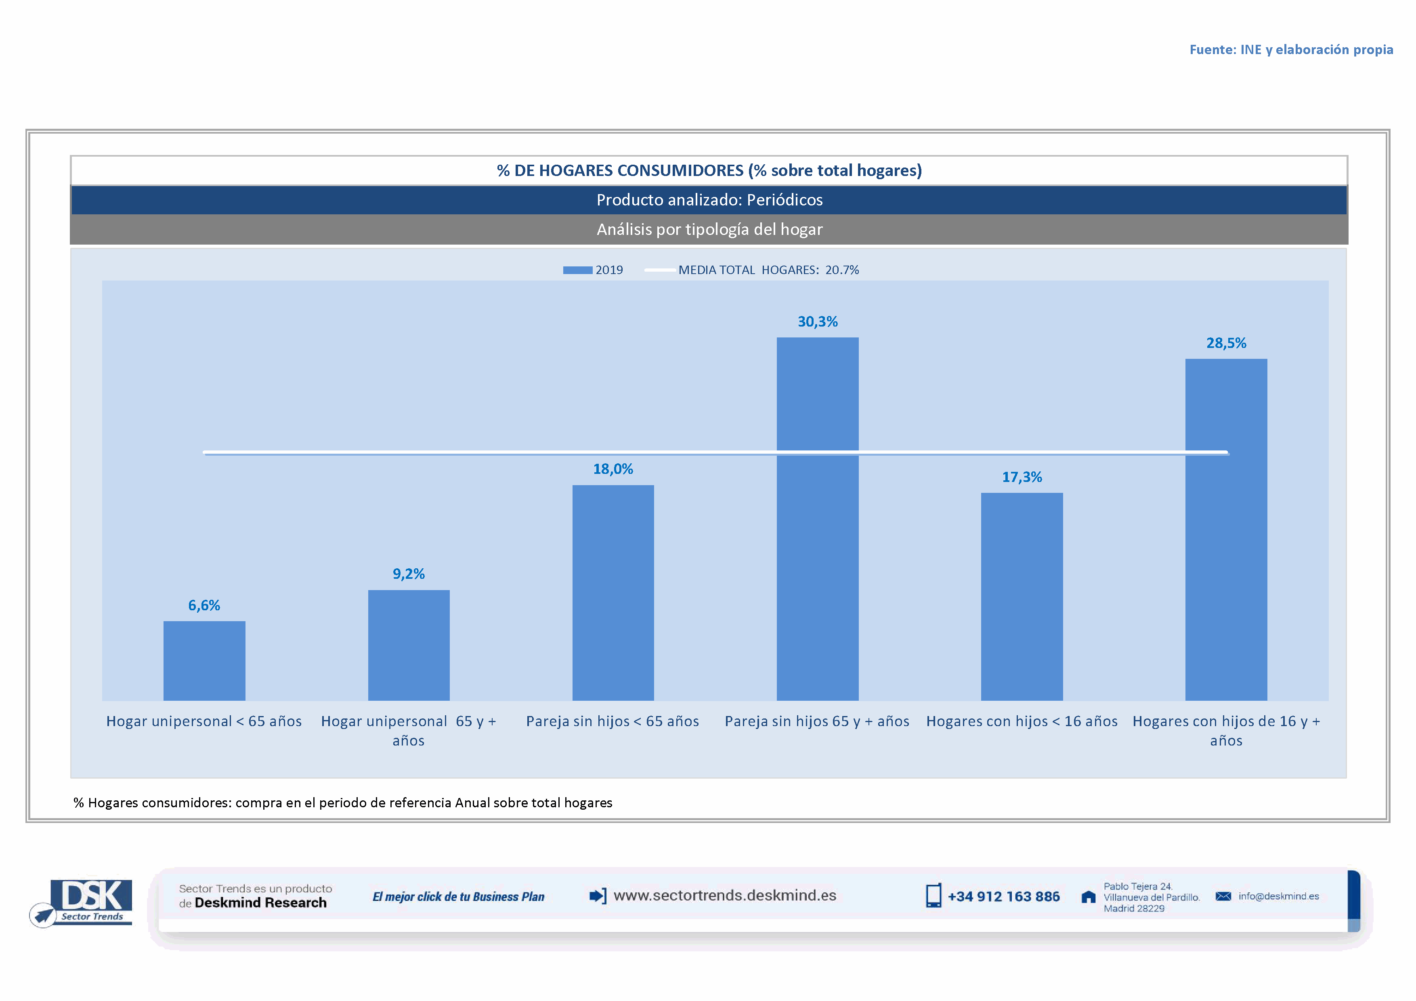Image resolution: width=1416 pixels, height=1001 pixels.
Task: Open www.sectortrends.deskmind.es link
Action: (x=725, y=895)
